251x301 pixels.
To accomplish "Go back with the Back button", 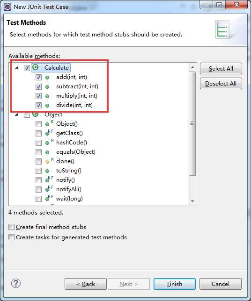I will click(x=86, y=284).
